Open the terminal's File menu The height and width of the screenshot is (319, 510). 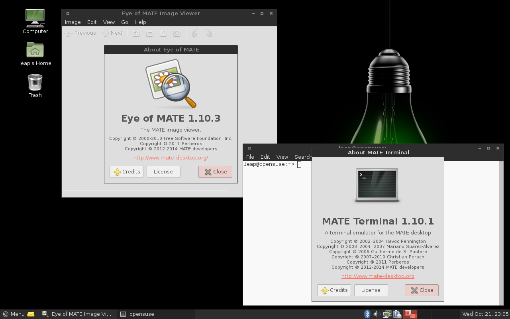pyautogui.click(x=250, y=157)
